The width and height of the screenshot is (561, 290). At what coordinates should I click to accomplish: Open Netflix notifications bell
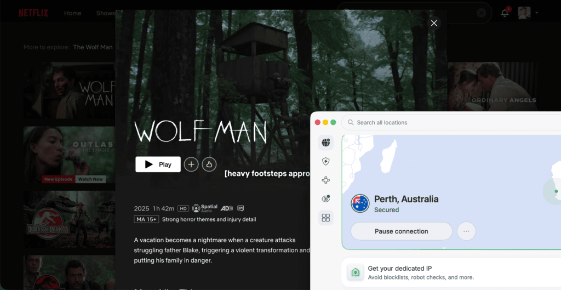point(505,13)
